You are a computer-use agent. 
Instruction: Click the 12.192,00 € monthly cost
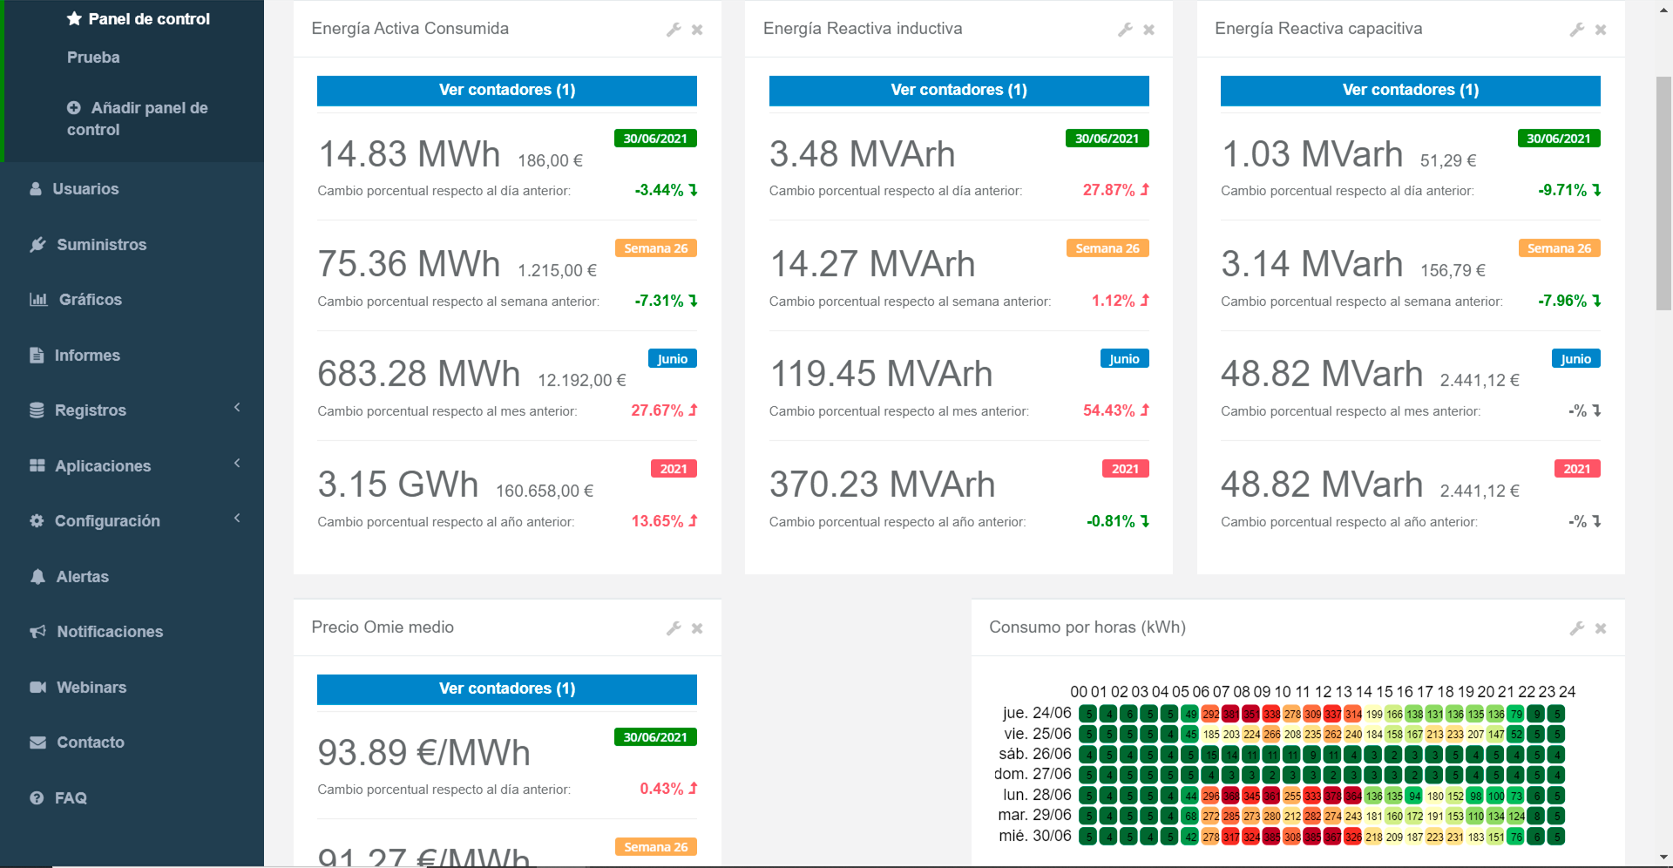[582, 381]
